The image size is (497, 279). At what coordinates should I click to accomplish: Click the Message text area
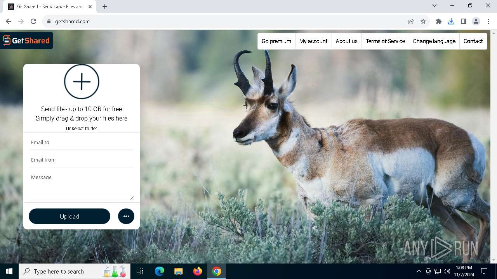(x=82, y=185)
